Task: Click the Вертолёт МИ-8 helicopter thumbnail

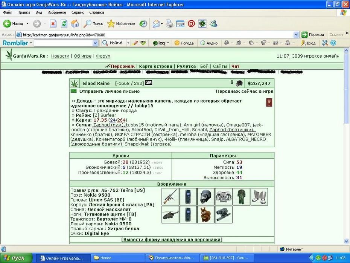Action: [170, 214]
